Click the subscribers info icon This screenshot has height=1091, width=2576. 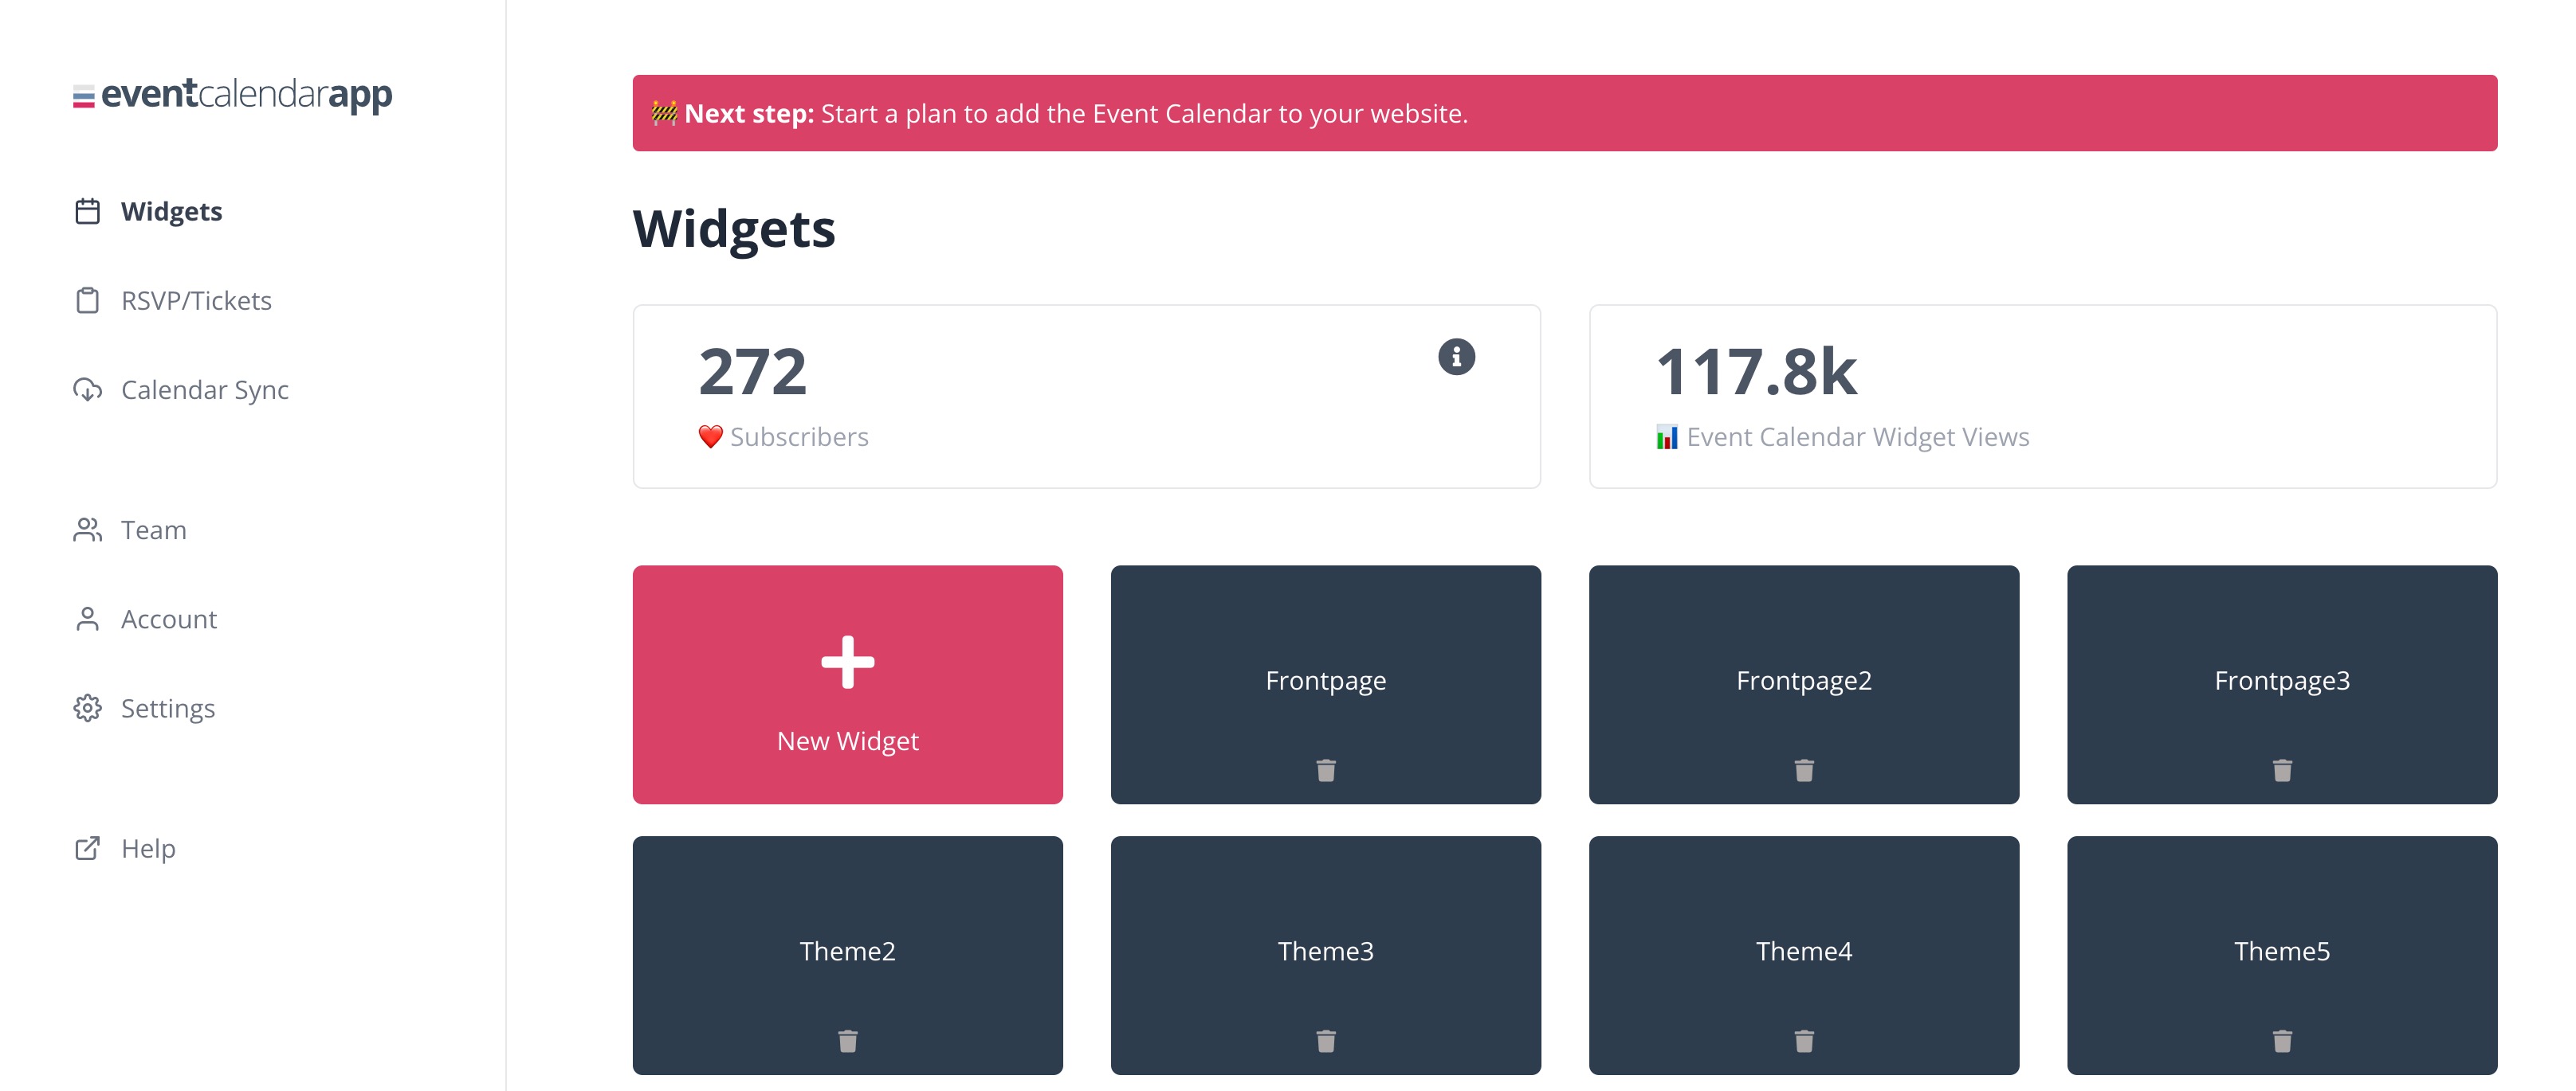point(1456,357)
